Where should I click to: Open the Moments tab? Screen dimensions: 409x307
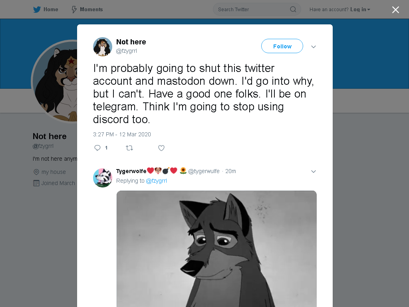tap(87, 10)
